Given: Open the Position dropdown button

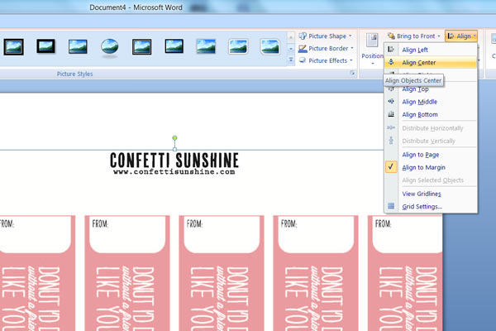Looking at the screenshot, I should click(372, 50).
